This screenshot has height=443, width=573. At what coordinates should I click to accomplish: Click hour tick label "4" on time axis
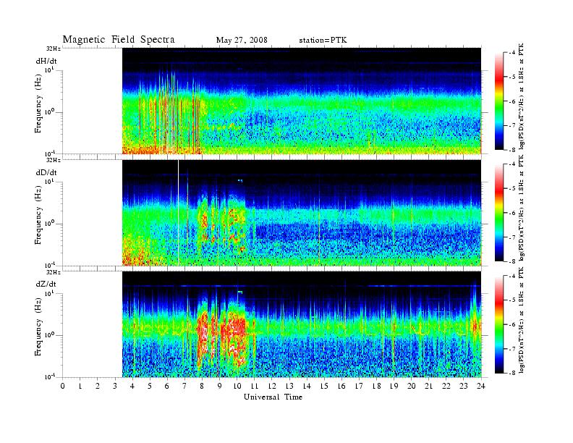point(132,386)
